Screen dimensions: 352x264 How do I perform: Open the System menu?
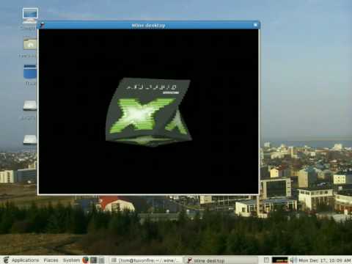[x=71, y=260]
